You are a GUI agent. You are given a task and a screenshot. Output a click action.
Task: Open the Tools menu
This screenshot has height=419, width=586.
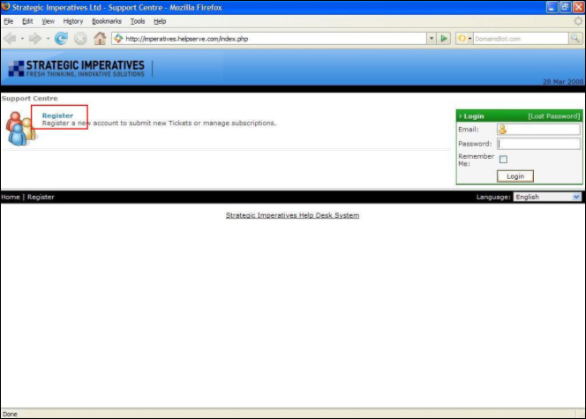(138, 20)
